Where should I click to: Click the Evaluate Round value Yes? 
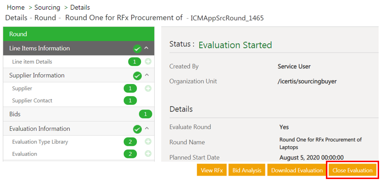[284, 127]
